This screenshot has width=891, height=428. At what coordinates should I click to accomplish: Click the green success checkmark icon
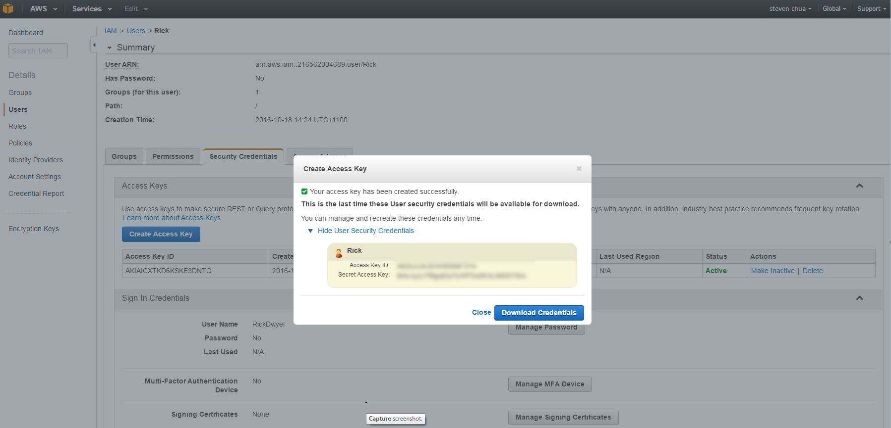point(304,191)
